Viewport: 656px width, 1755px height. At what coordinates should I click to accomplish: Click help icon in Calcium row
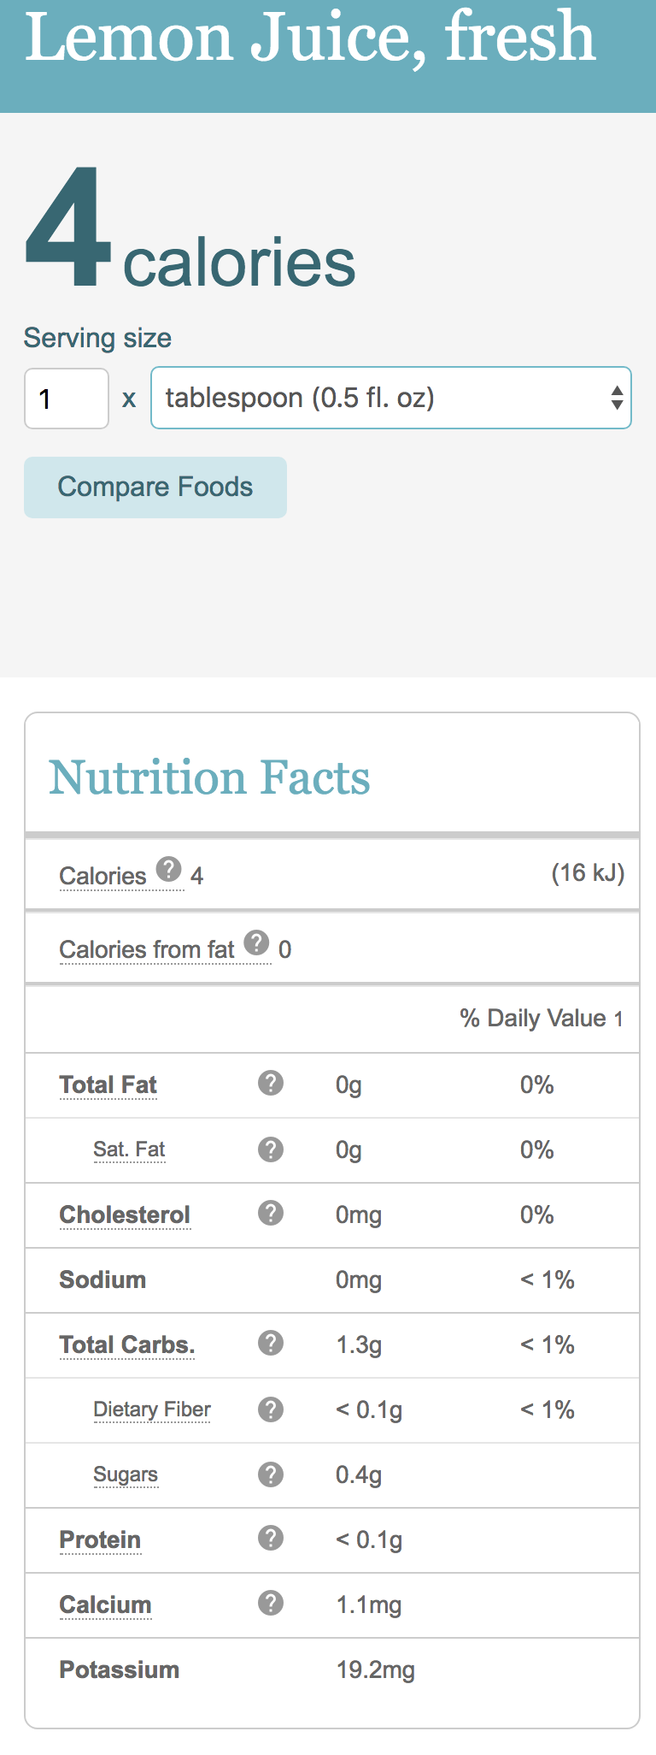point(271,1603)
